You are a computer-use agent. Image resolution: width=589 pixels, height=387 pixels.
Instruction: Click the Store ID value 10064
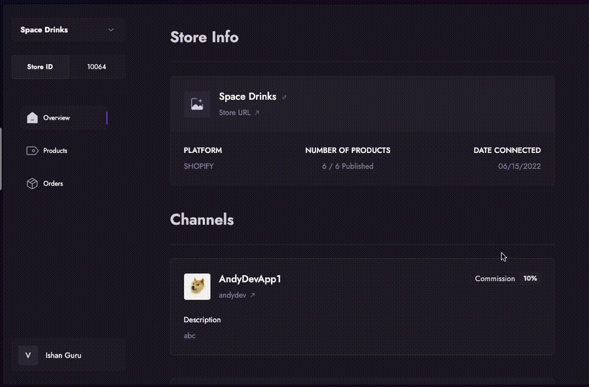96,67
